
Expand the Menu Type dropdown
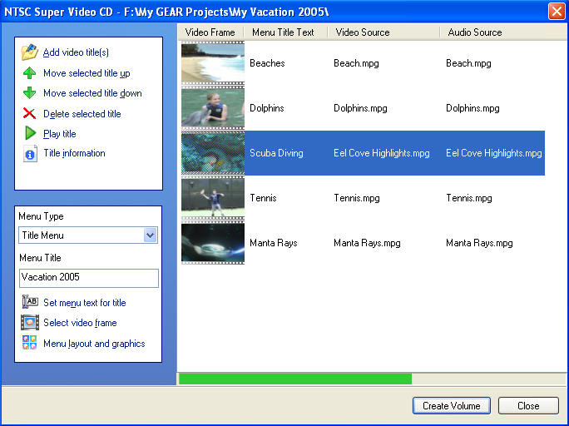pos(150,235)
